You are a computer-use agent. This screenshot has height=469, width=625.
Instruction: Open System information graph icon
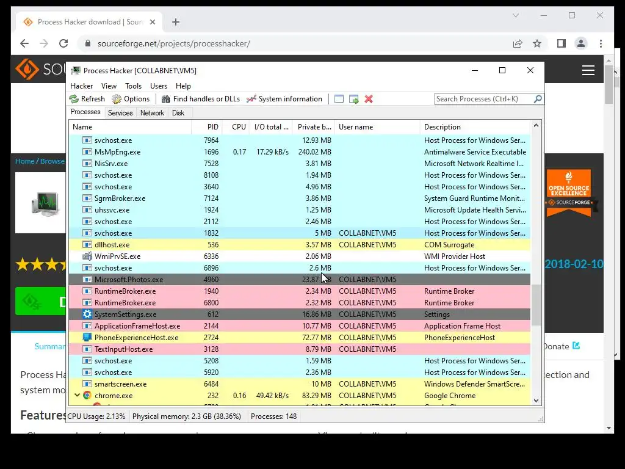[x=251, y=99]
